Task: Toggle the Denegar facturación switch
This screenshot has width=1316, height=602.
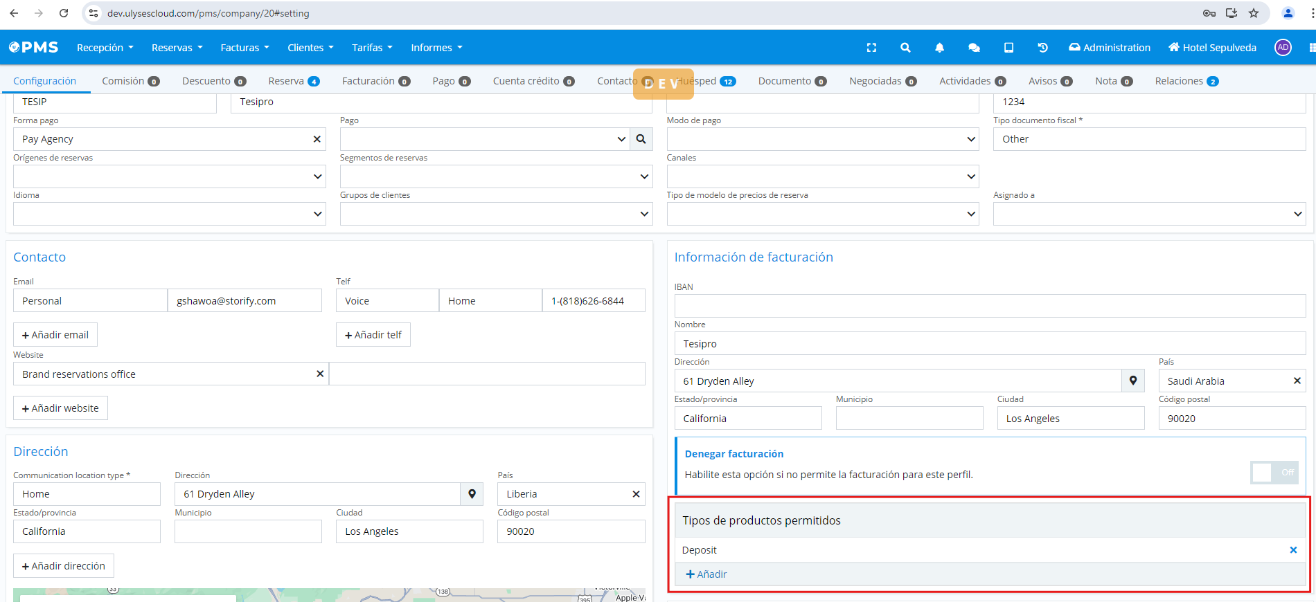Action: click(x=1274, y=473)
